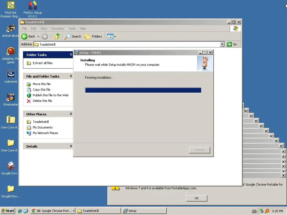Go up one folder level in explorer
Image resolution: width=287 pixels, height=215 pixels.
pyautogui.click(x=57, y=36)
